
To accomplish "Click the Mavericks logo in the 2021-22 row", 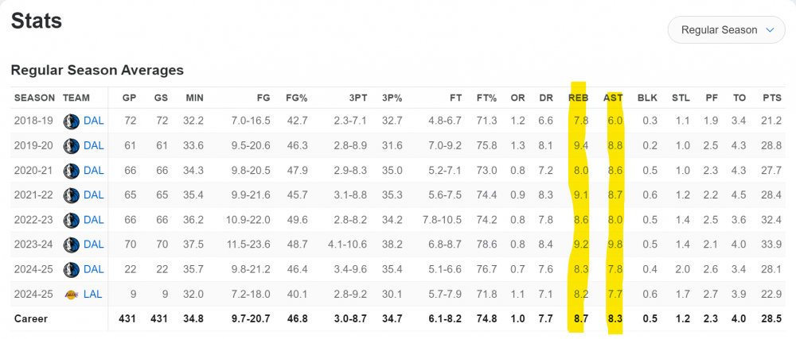I will click(72, 195).
